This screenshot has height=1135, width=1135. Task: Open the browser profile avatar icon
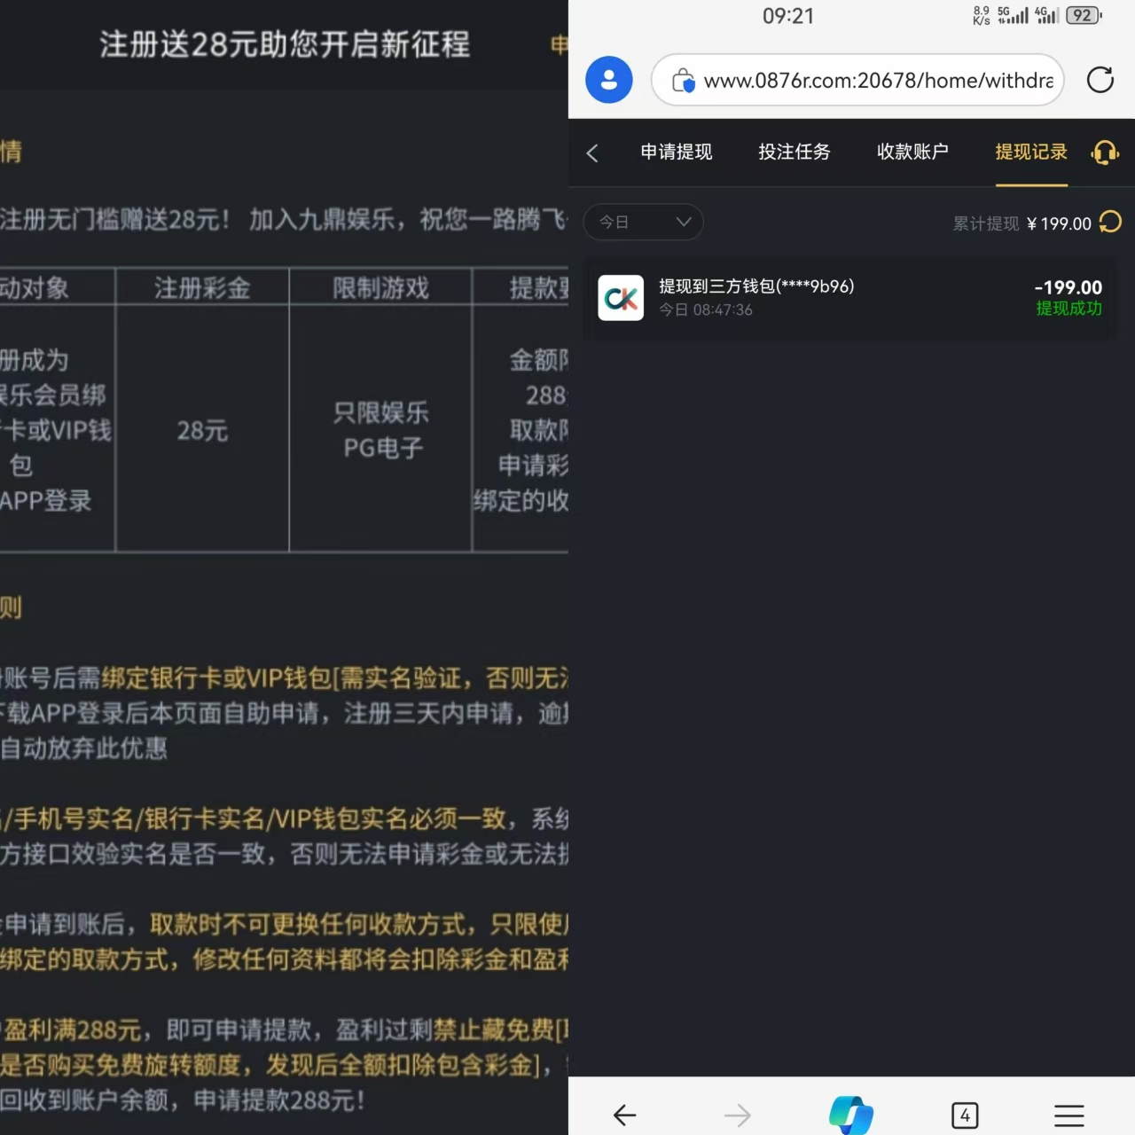(608, 80)
